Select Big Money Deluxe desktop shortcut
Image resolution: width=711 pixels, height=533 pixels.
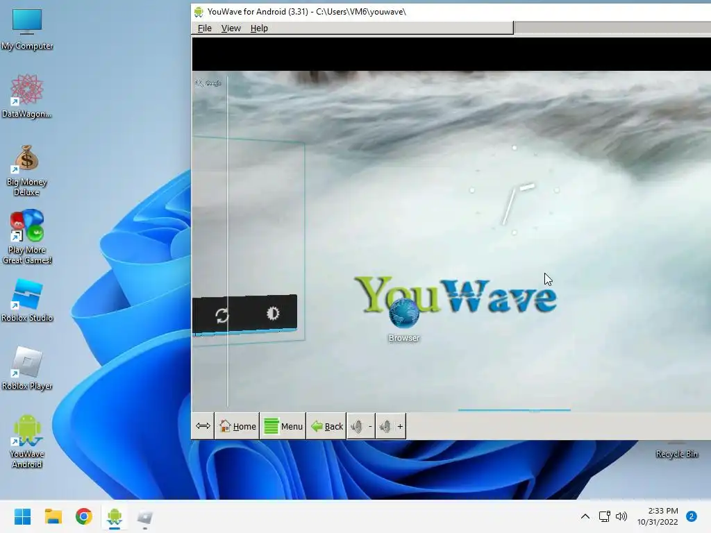click(27, 171)
